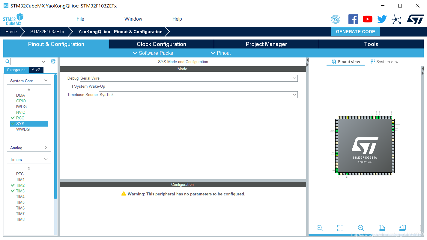Open the ST 10 years anniversary badge

pyautogui.click(x=336, y=19)
